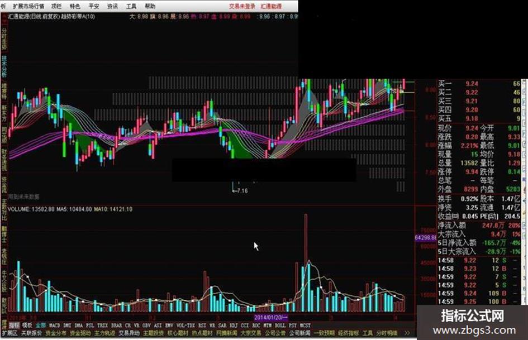Open the 主力轨迹 tab

coord(104,333)
